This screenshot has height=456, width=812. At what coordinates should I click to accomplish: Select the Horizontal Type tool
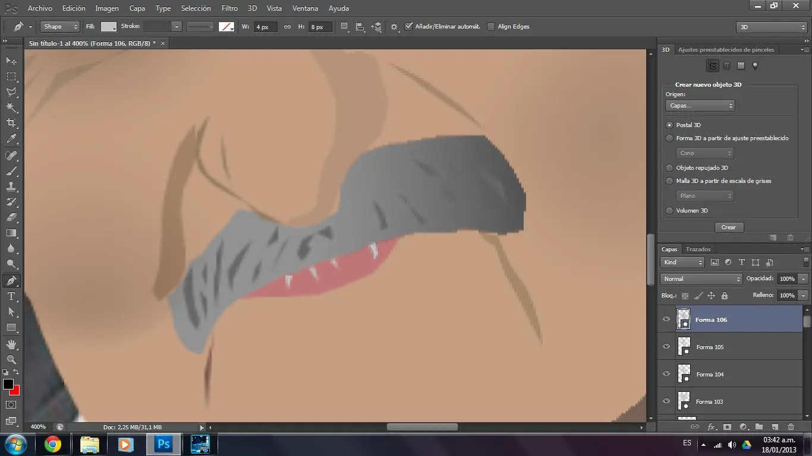point(11,296)
